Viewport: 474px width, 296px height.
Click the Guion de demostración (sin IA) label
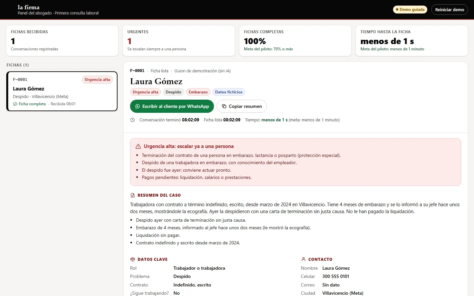(202, 71)
